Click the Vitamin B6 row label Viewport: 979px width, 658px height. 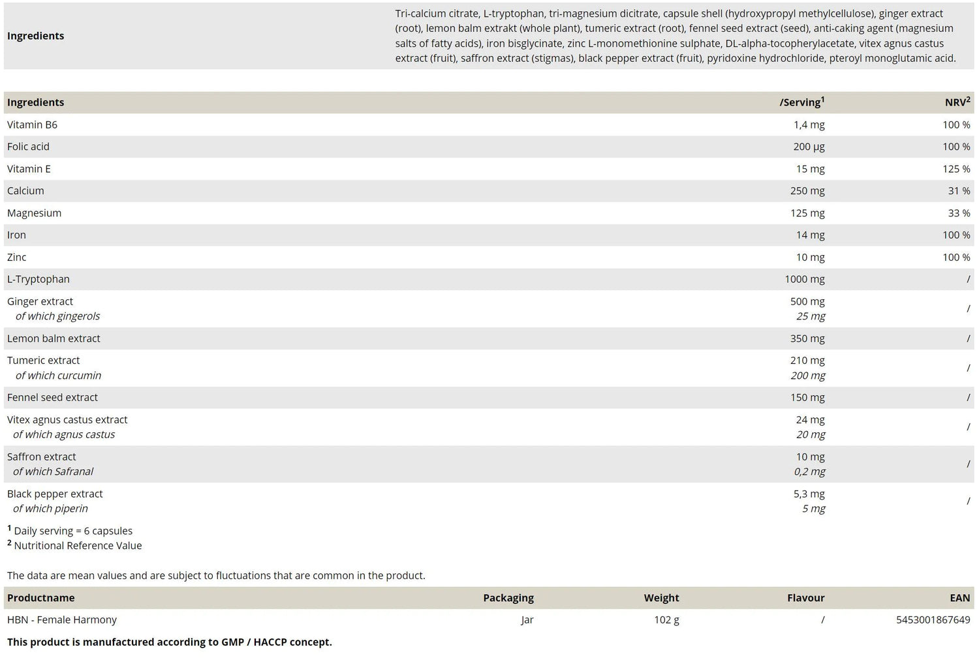(x=32, y=125)
